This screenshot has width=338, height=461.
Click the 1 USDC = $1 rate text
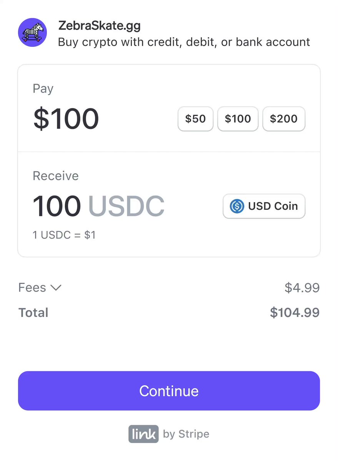coord(64,235)
